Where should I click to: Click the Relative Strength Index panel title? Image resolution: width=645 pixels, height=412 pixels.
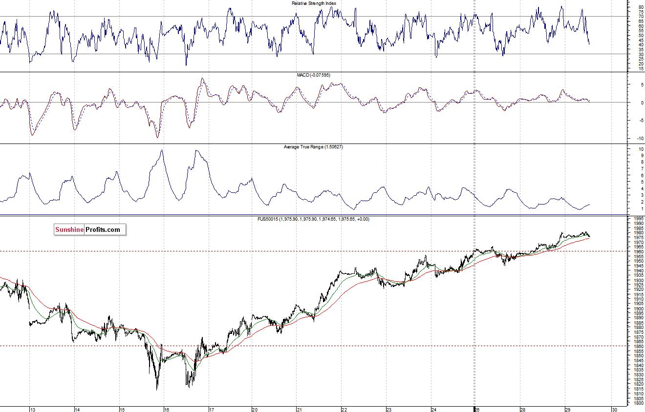pos(314,3)
